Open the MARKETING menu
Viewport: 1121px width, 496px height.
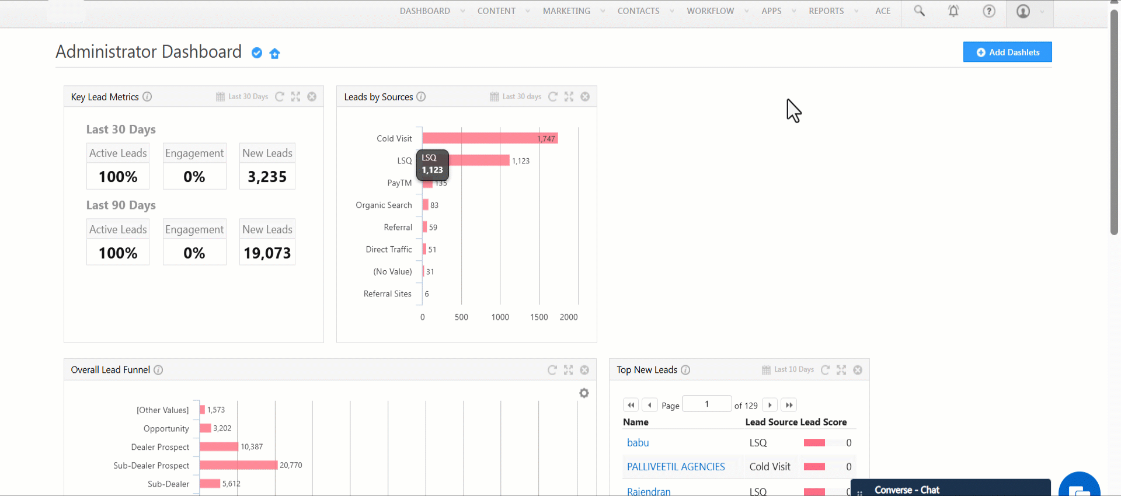pyautogui.click(x=566, y=11)
